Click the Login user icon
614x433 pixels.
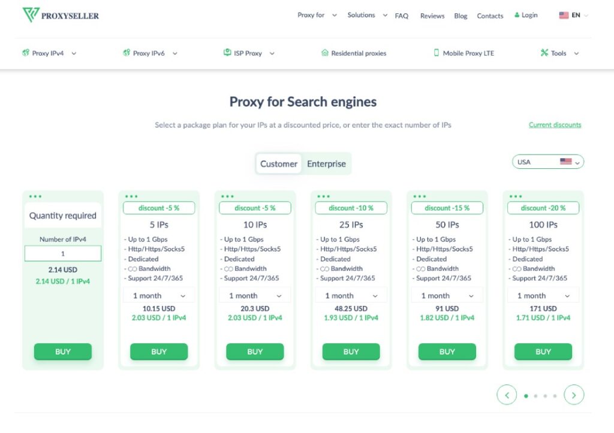[517, 15]
